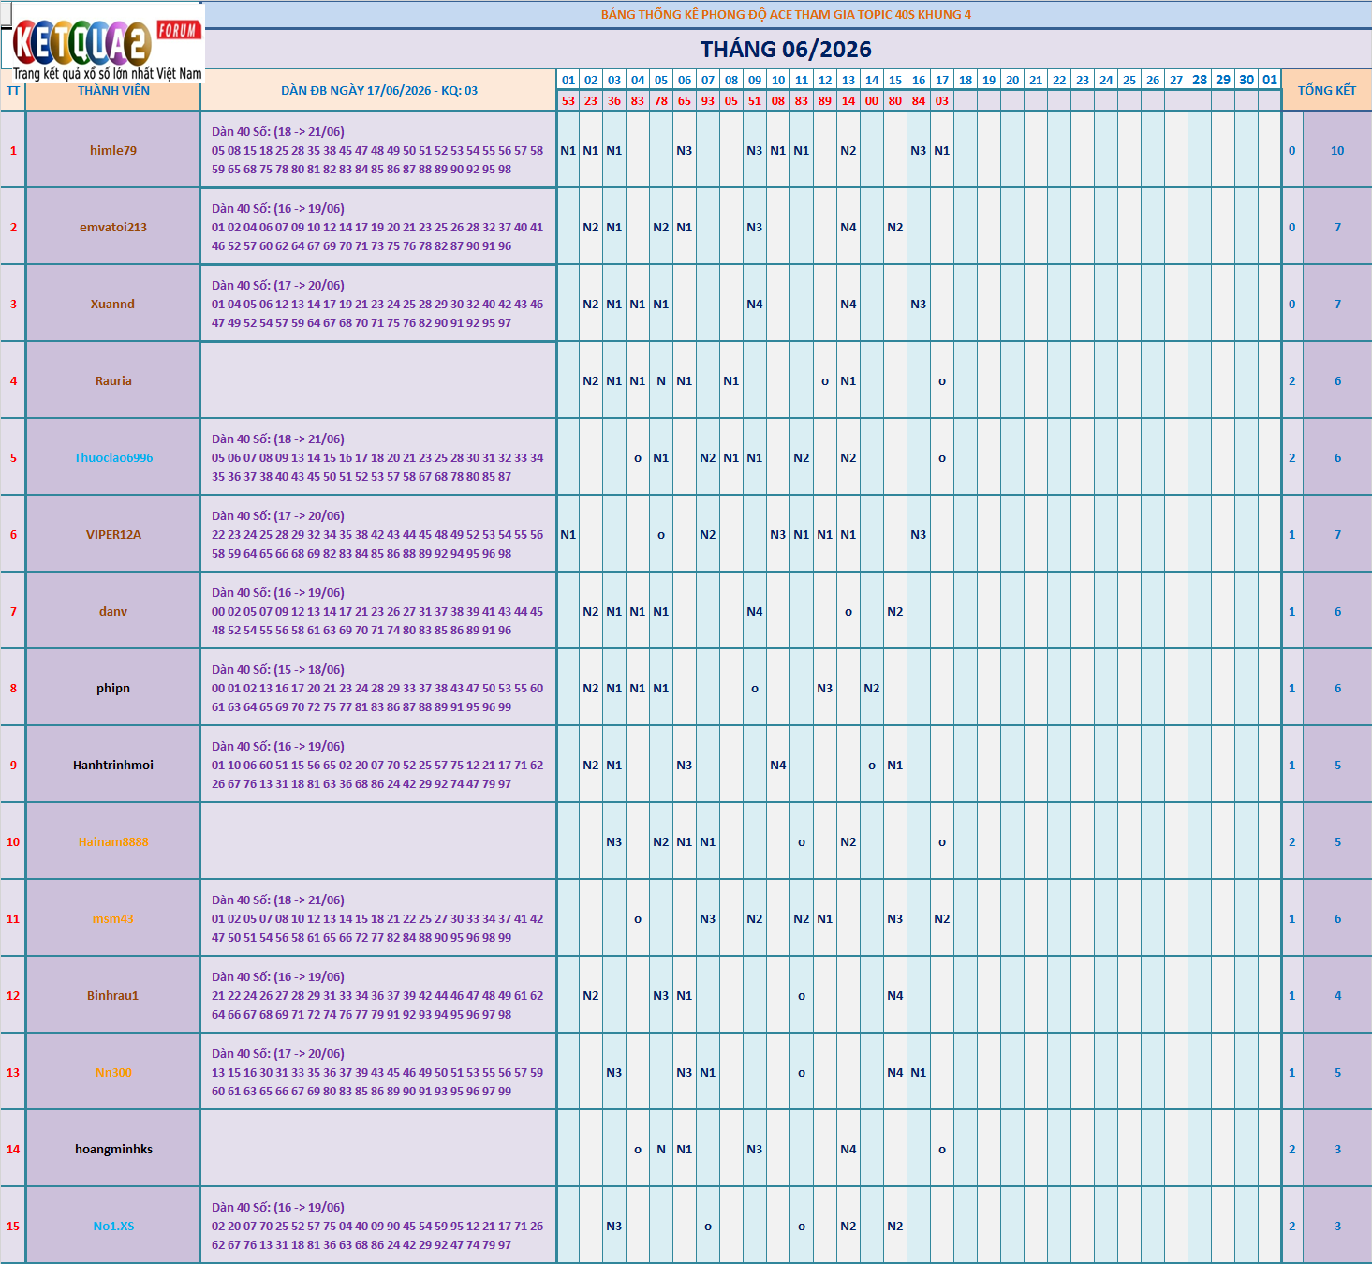Screen dimensions: 1372x1264
Task: Click msm43 member name
Action: [113, 918]
